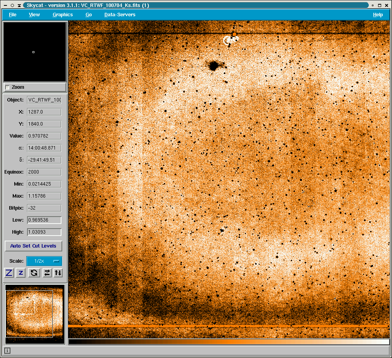Open the Scale 1/2x dropdown

(44, 261)
